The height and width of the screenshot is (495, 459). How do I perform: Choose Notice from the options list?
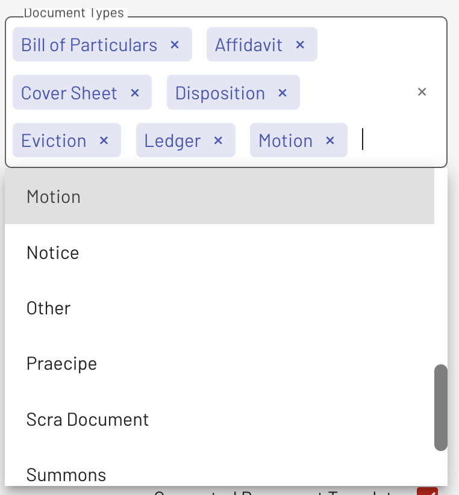[219, 252]
